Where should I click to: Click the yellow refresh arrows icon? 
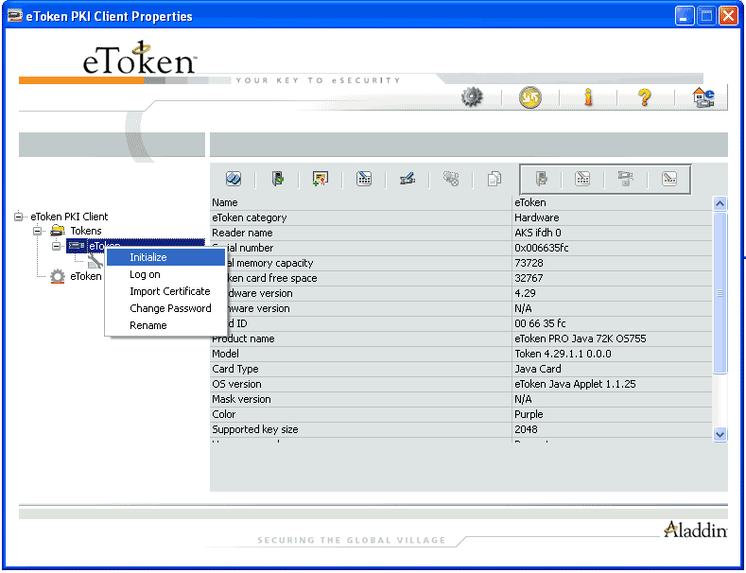530,96
